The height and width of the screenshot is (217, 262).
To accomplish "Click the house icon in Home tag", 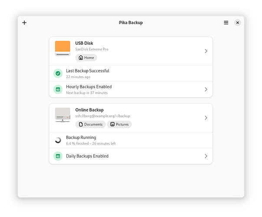I will point(81,58).
